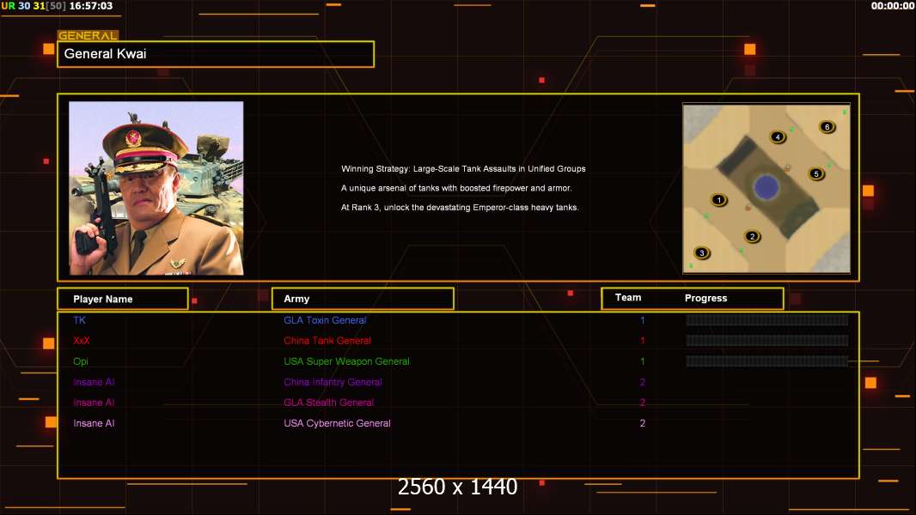916x515 pixels.
Task: Click the blue pond at the minimap center
Action: point(766,187)
